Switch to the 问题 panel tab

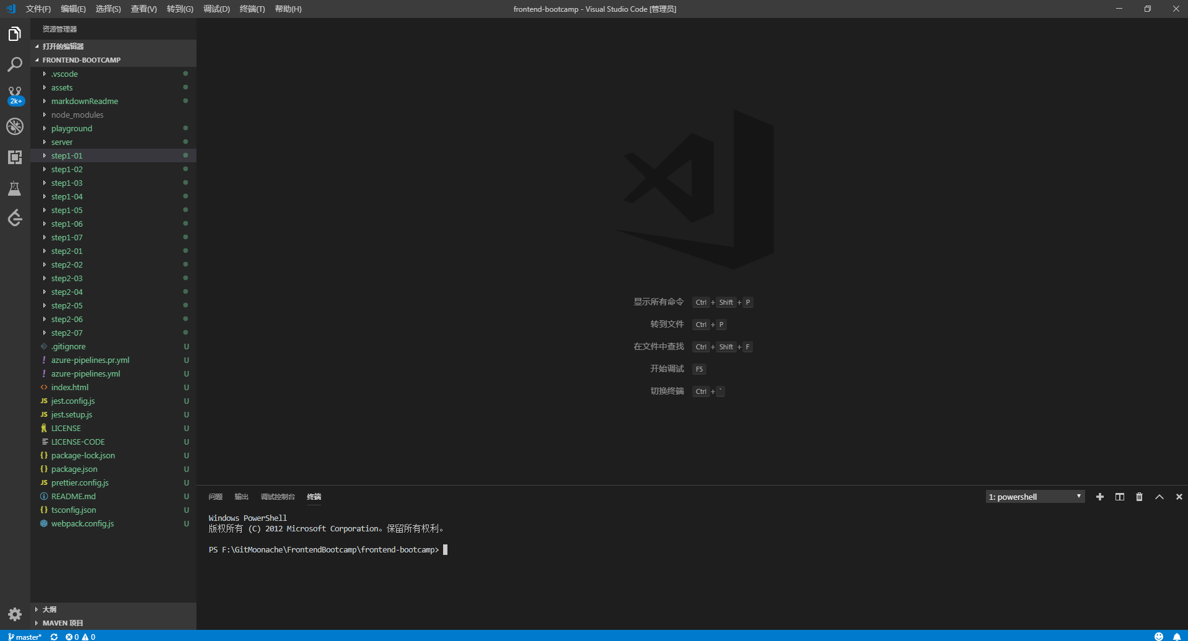click(216, 497)
